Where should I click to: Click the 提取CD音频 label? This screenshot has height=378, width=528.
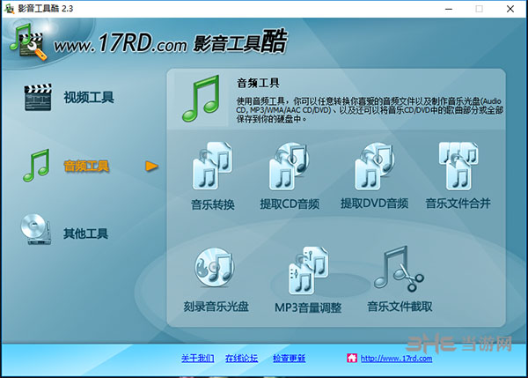(x=290, y=204)
